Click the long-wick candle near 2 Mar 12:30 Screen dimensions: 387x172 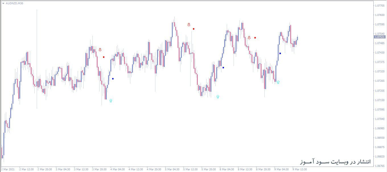coord(36,57)
